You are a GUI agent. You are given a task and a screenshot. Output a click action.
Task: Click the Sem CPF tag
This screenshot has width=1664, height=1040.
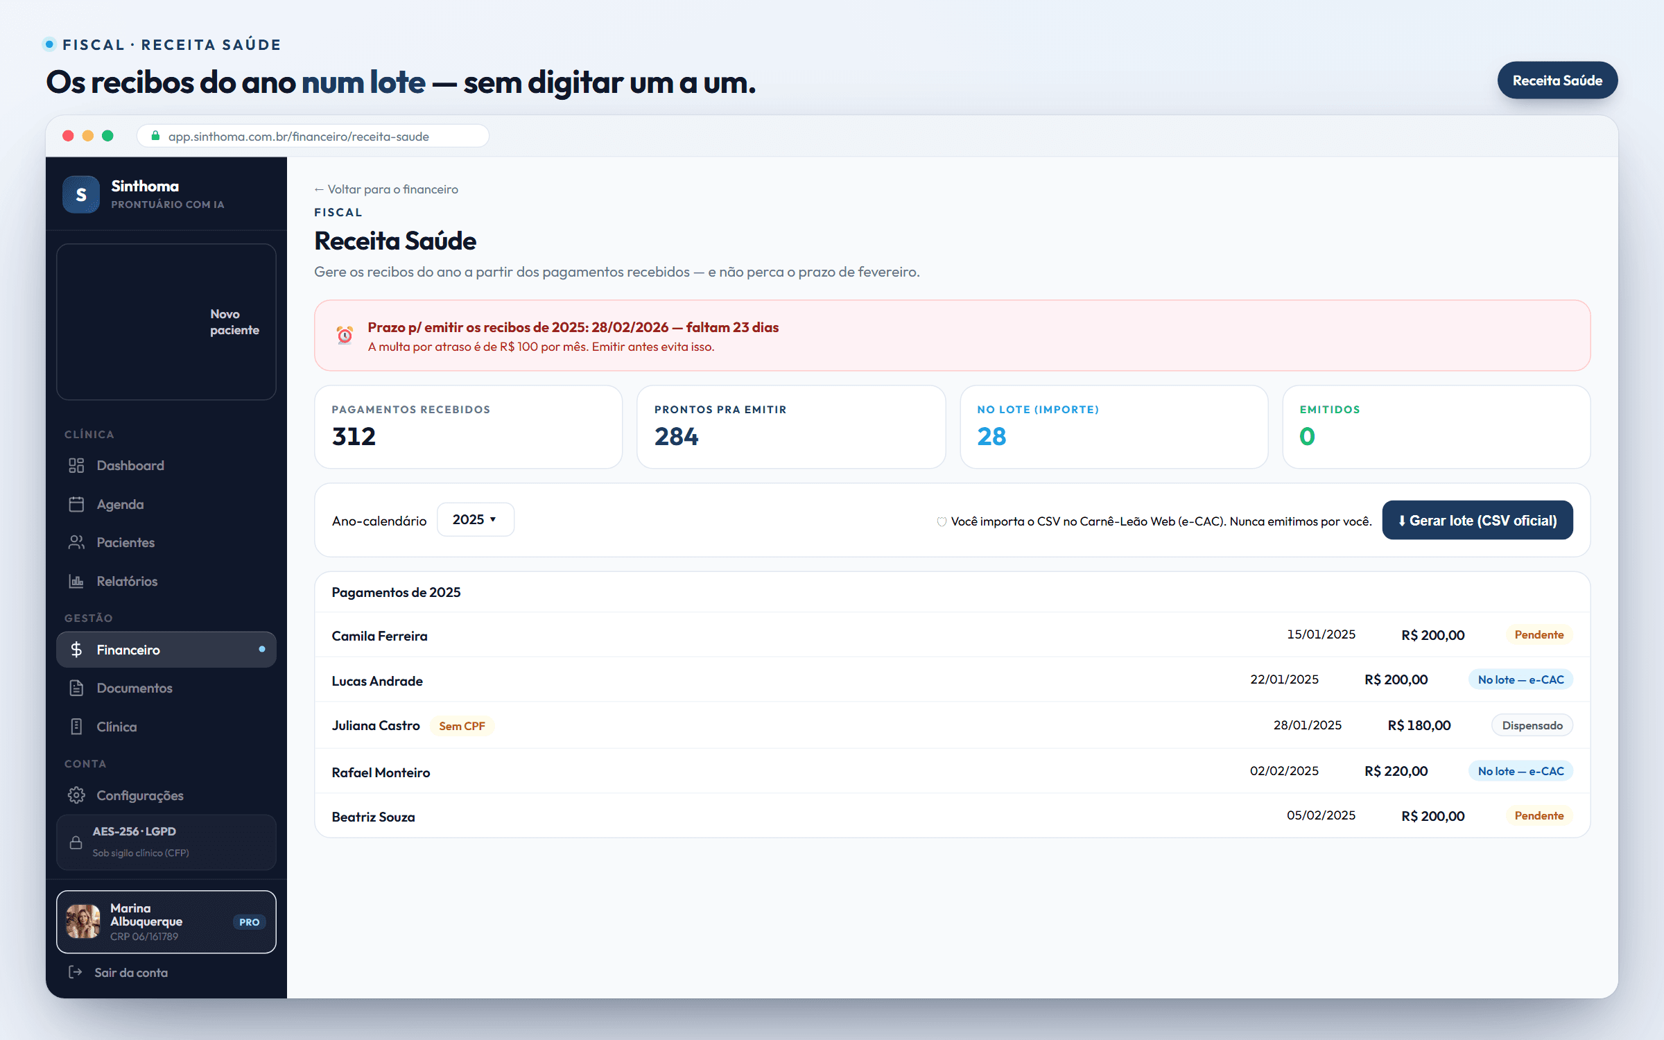462,726
